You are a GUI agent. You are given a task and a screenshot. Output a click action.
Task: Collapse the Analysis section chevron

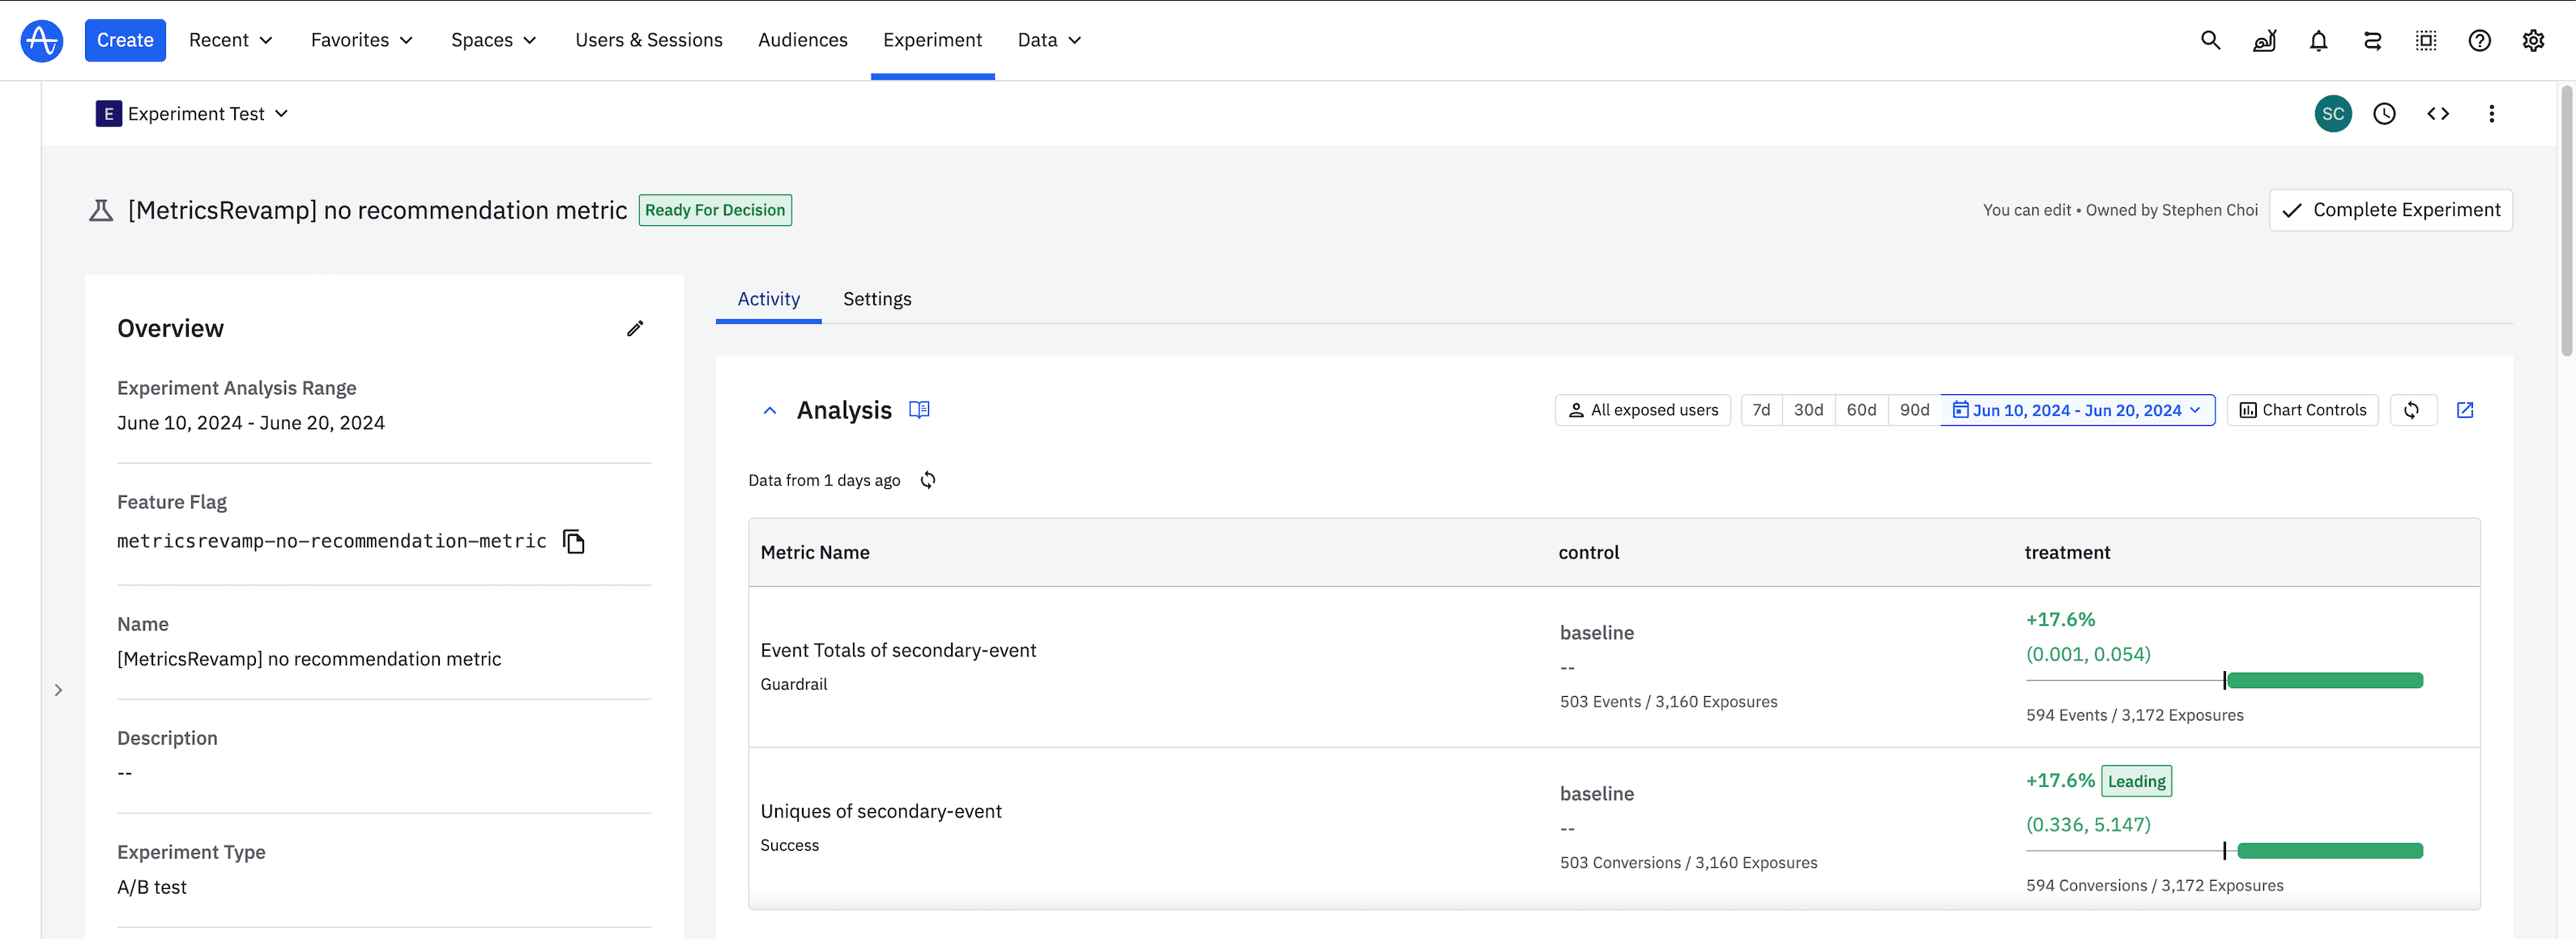pyautogui.click(x=769, y=410)
